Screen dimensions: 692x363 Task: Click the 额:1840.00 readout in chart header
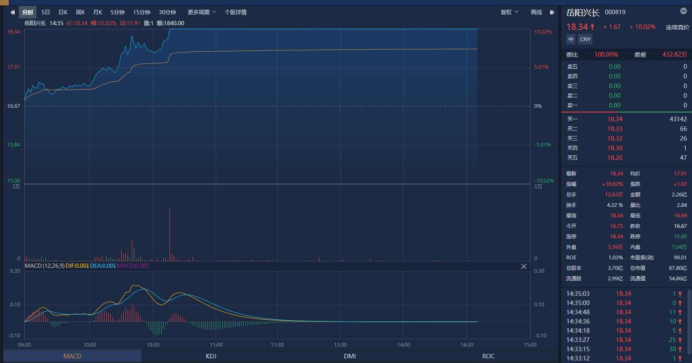pyautogui.click(x=170, y=23)
